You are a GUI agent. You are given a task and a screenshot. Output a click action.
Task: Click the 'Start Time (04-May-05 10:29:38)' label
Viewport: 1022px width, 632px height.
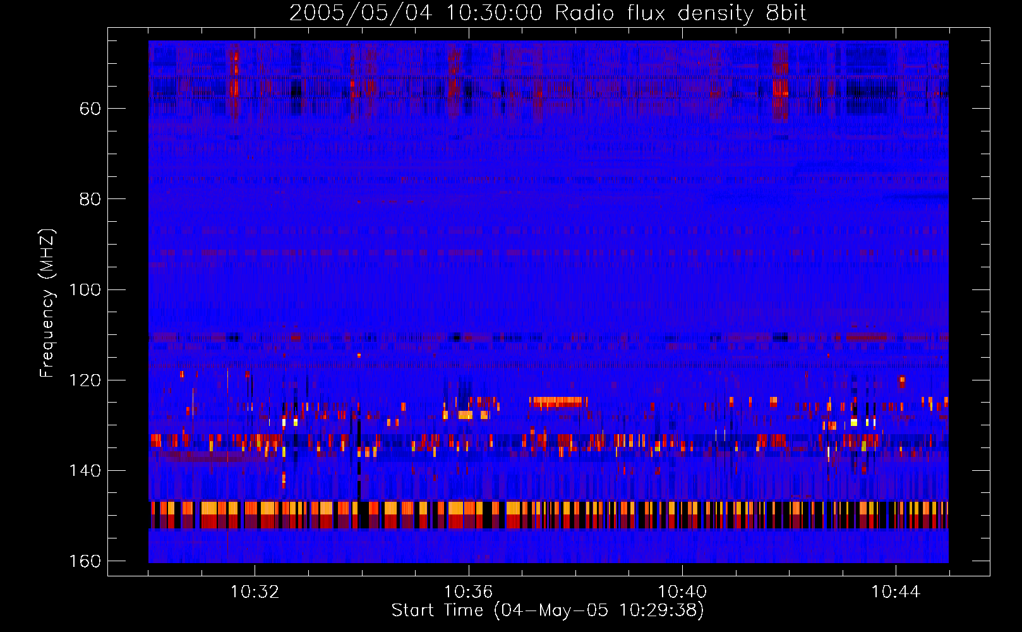tap(548, 611)
